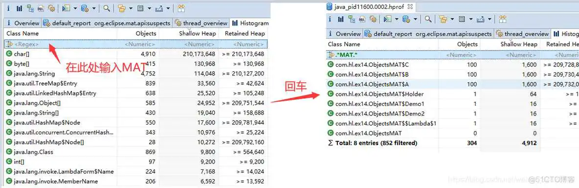Open overview info icon in right window toolbar
The width and height of the screenshot is (579, 188).
click(330, 19)
